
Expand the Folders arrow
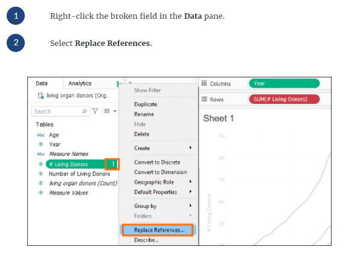point(190,215)
